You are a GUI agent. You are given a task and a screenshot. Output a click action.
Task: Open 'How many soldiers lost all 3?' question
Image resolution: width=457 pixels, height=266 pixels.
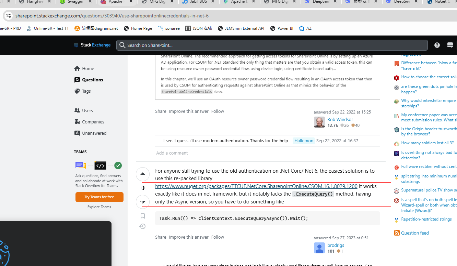[x=427, y=143]
